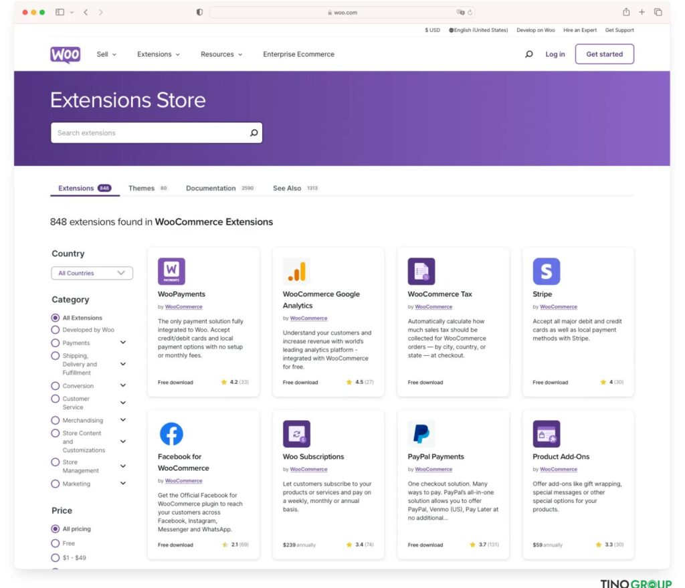The width and height of the screenshot is (685, 588).
Task: Expand the Store Management chevron
Action: [x=123, y=466]
